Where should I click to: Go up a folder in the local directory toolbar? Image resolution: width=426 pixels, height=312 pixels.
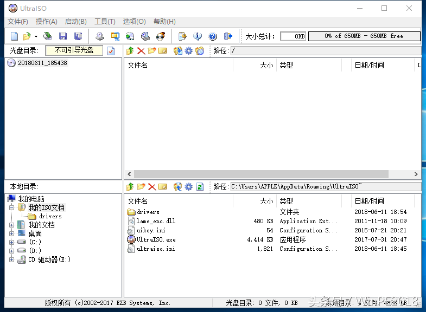pyautogui.click(x=130, y=186)
